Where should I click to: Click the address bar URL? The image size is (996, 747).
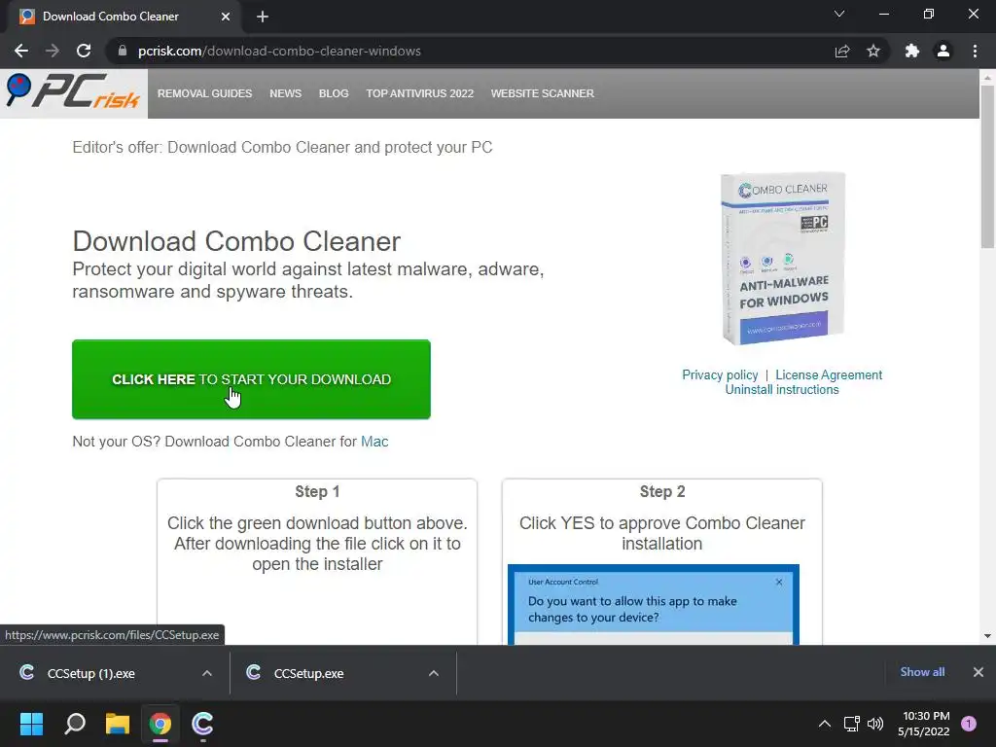[279, 51]
